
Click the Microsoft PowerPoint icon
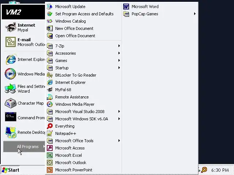pos(50,170)
